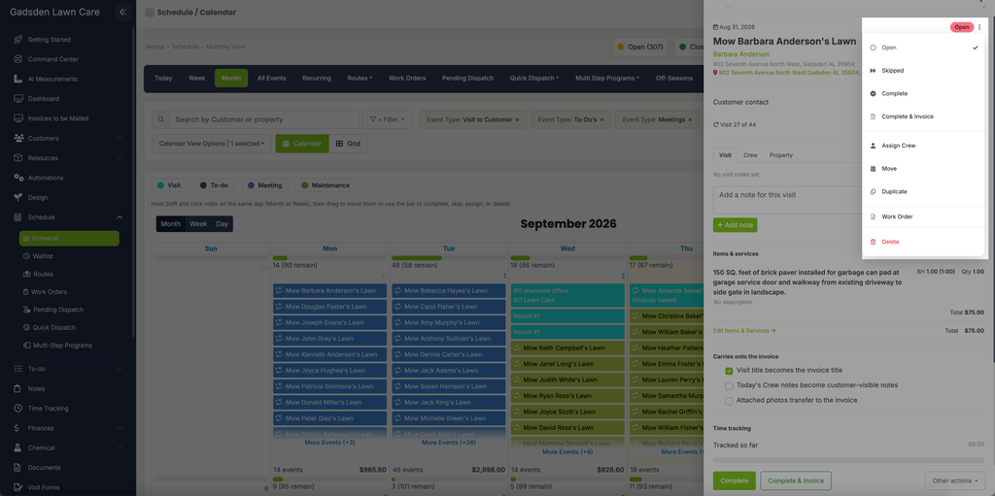Image resolution: width=995 pixels, height=496 pixels.
Task: Open the Other actions dropdown
Action: [955, 480]
